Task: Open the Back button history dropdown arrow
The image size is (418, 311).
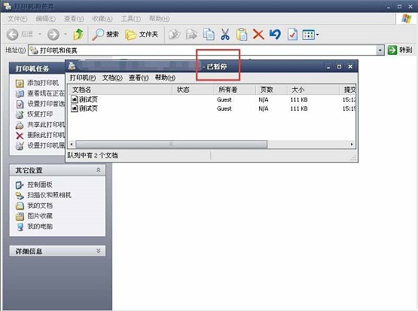Action: (x=40, y=35)
